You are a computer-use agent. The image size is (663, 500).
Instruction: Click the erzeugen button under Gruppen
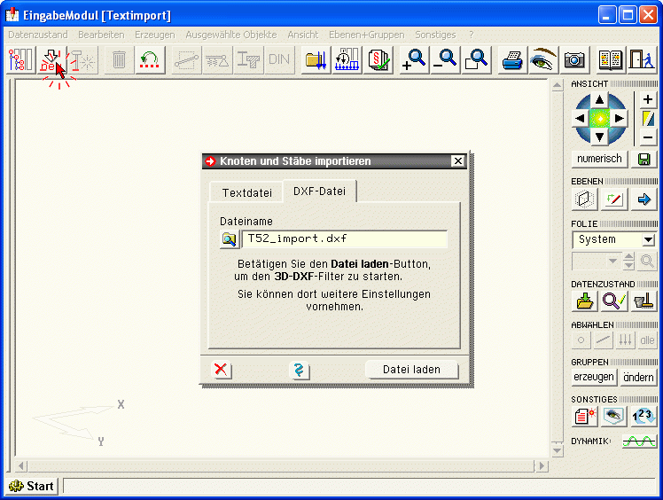coord(593,377)
